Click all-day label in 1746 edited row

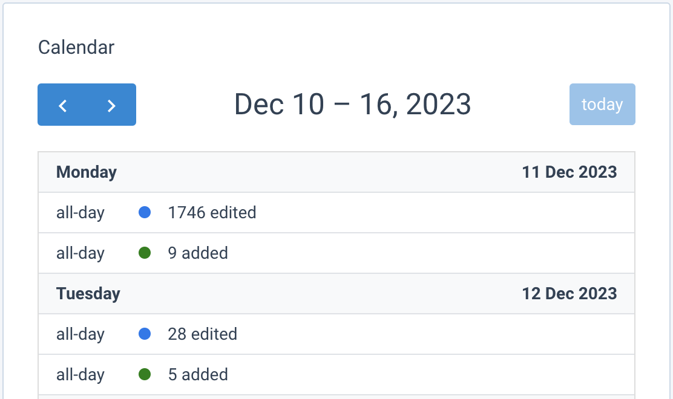click(80, 213)
